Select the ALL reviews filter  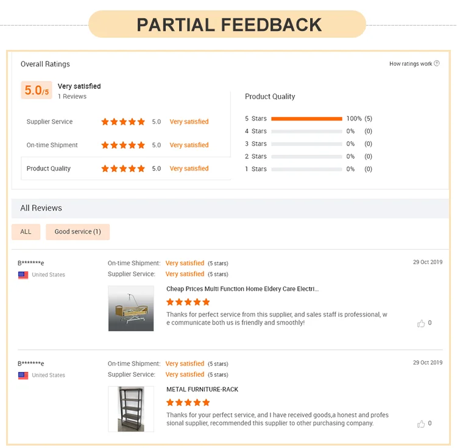26,232
